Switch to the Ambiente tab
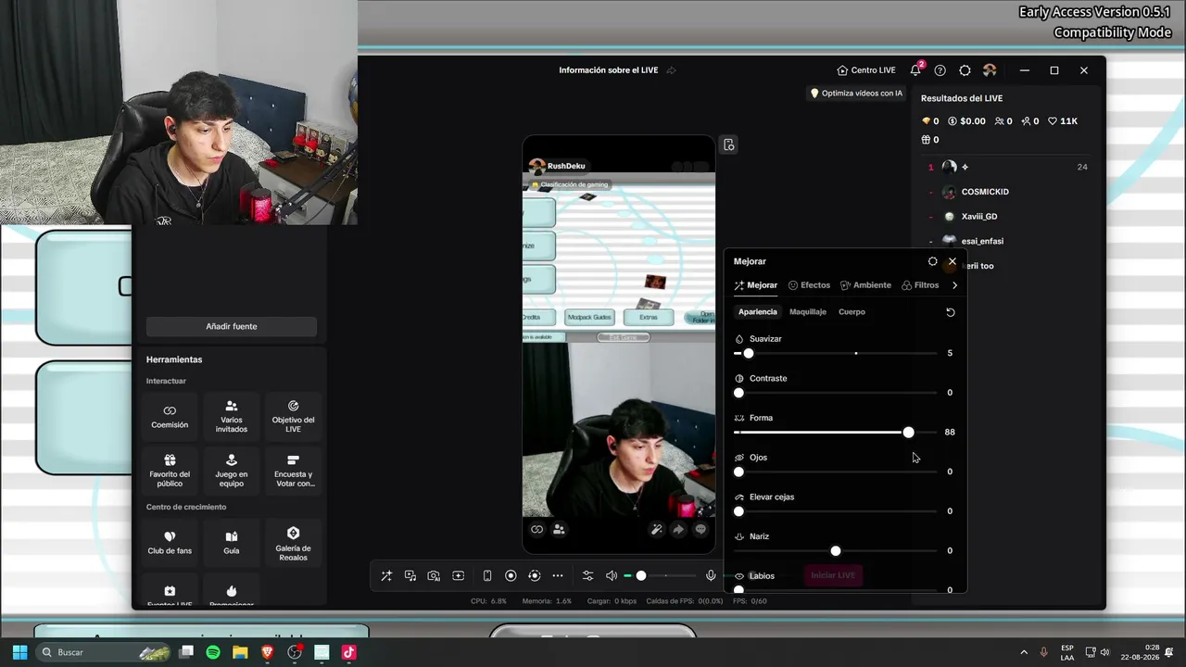The width and height of the screenshot is (1186, 667). coord(865,285)
